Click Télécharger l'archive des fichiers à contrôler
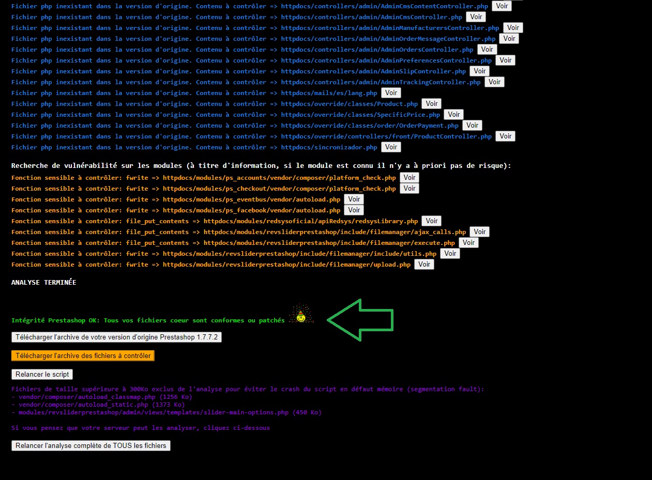 (83, 356)
